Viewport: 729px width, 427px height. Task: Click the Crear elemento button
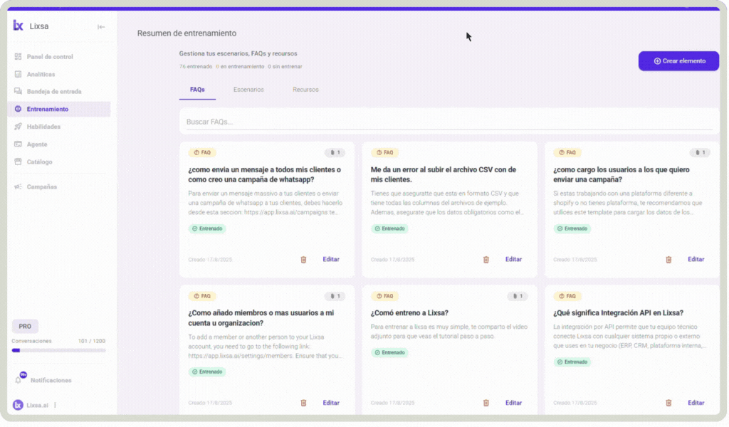click(678, 61)
